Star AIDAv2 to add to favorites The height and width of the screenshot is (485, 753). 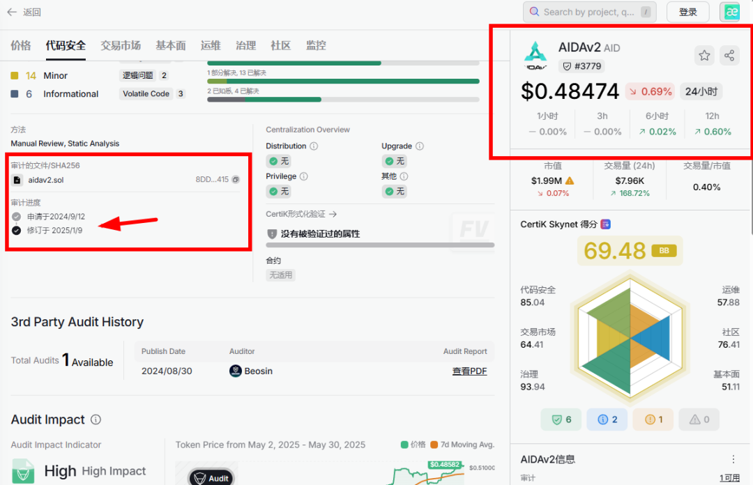tap(704, 55)
